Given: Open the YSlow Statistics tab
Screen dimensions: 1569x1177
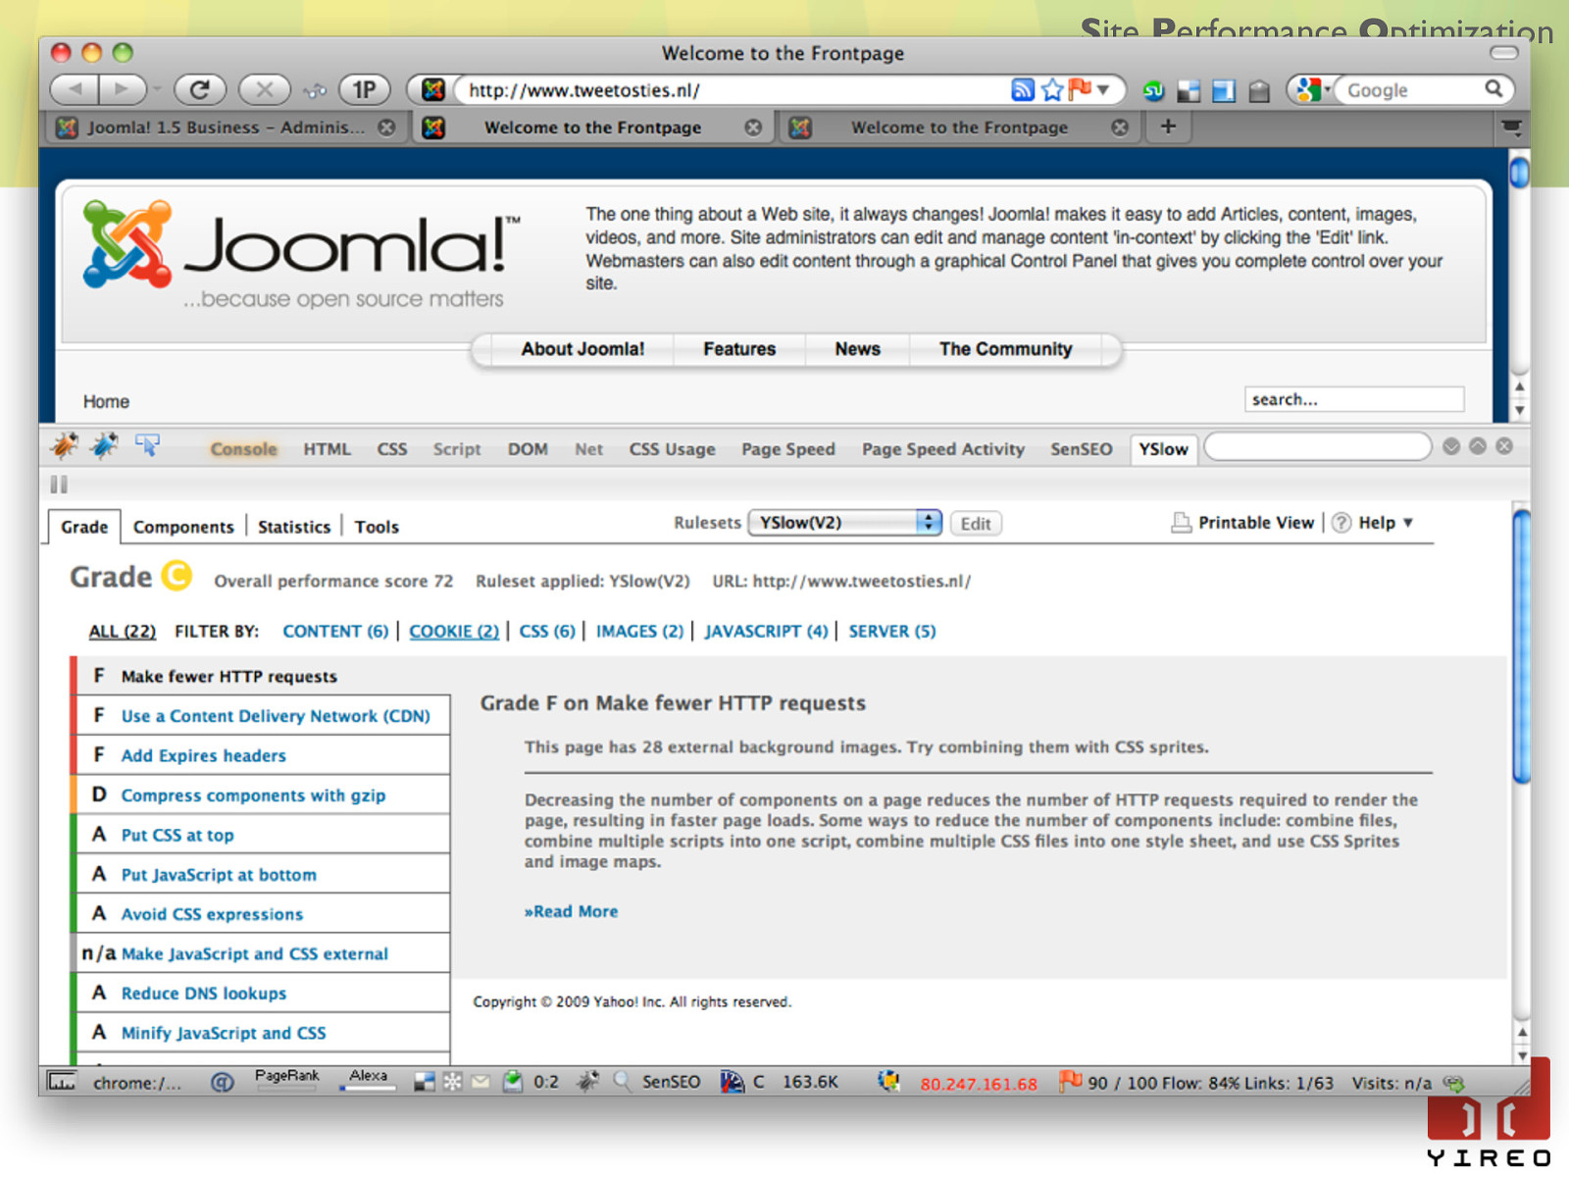Looking at the screenshot, I should 294,527.
